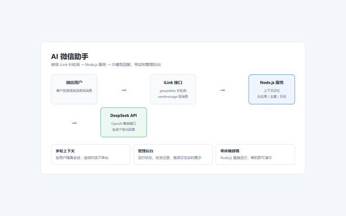Click the '生成个性化回复' line
The height and width of the screenshot is (216, 346).
124,129
